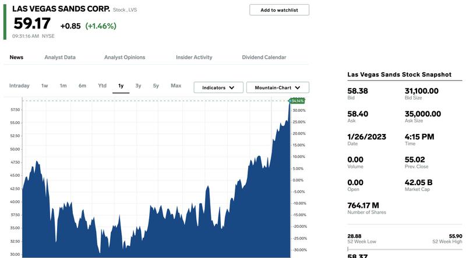Open the Analyst Opinions tab
The image size is (466, 258).
(x=125, y=57)
